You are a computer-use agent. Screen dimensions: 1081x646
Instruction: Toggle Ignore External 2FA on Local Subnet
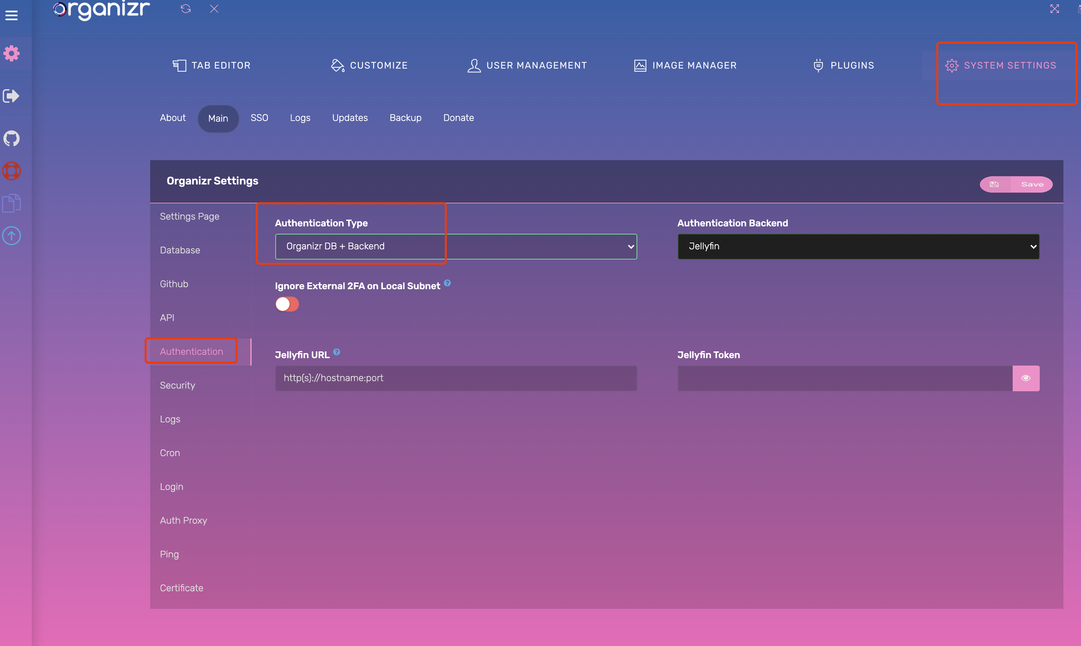point(287,304)
